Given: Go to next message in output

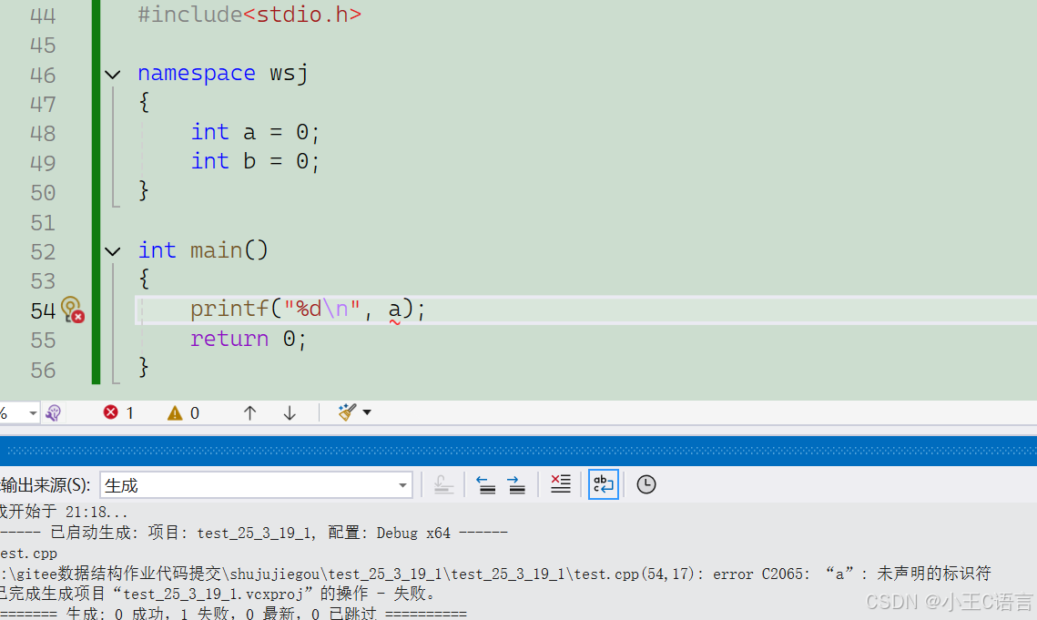Looking at the screenshot, I should click(516, 485).
